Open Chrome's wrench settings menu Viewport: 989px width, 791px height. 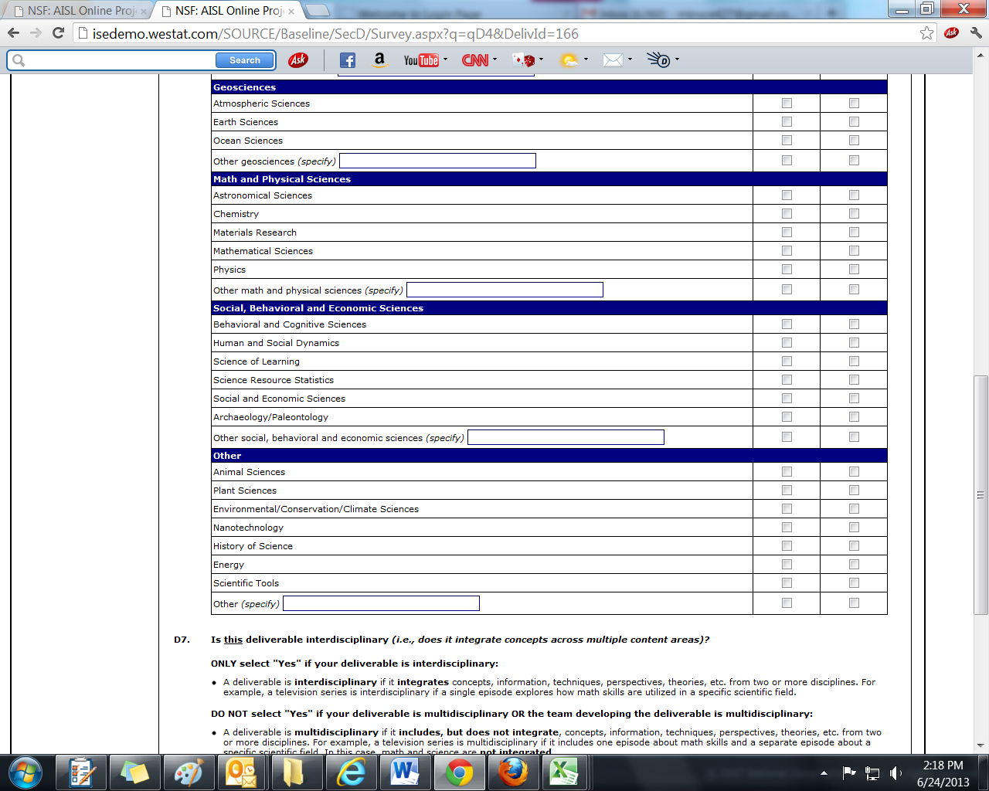[976, 33]
